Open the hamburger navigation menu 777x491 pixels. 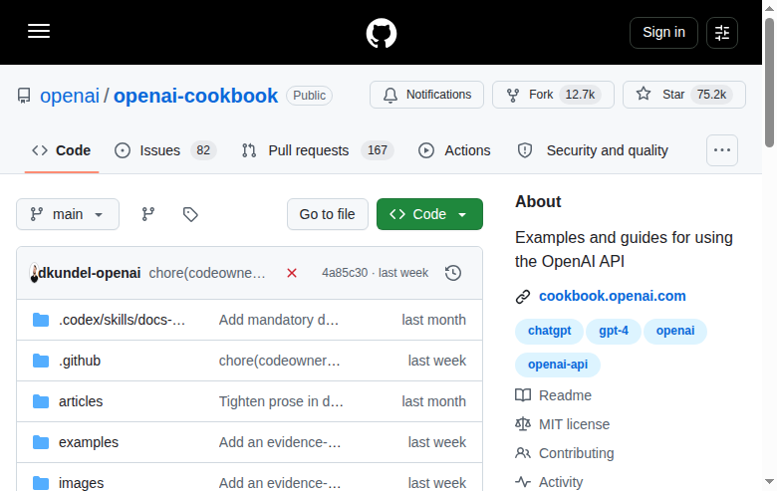[39, 31]
